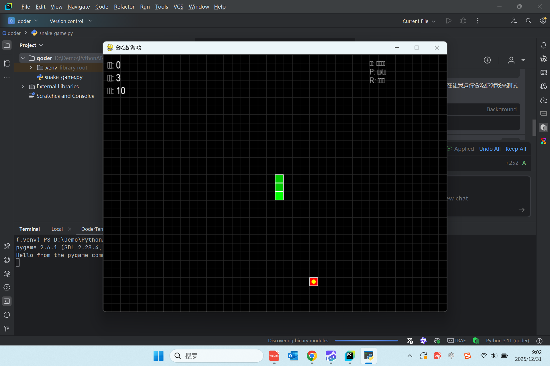Open the Problems tool window icon
This screenshot has height=366, width=550.
pos(7,315)
